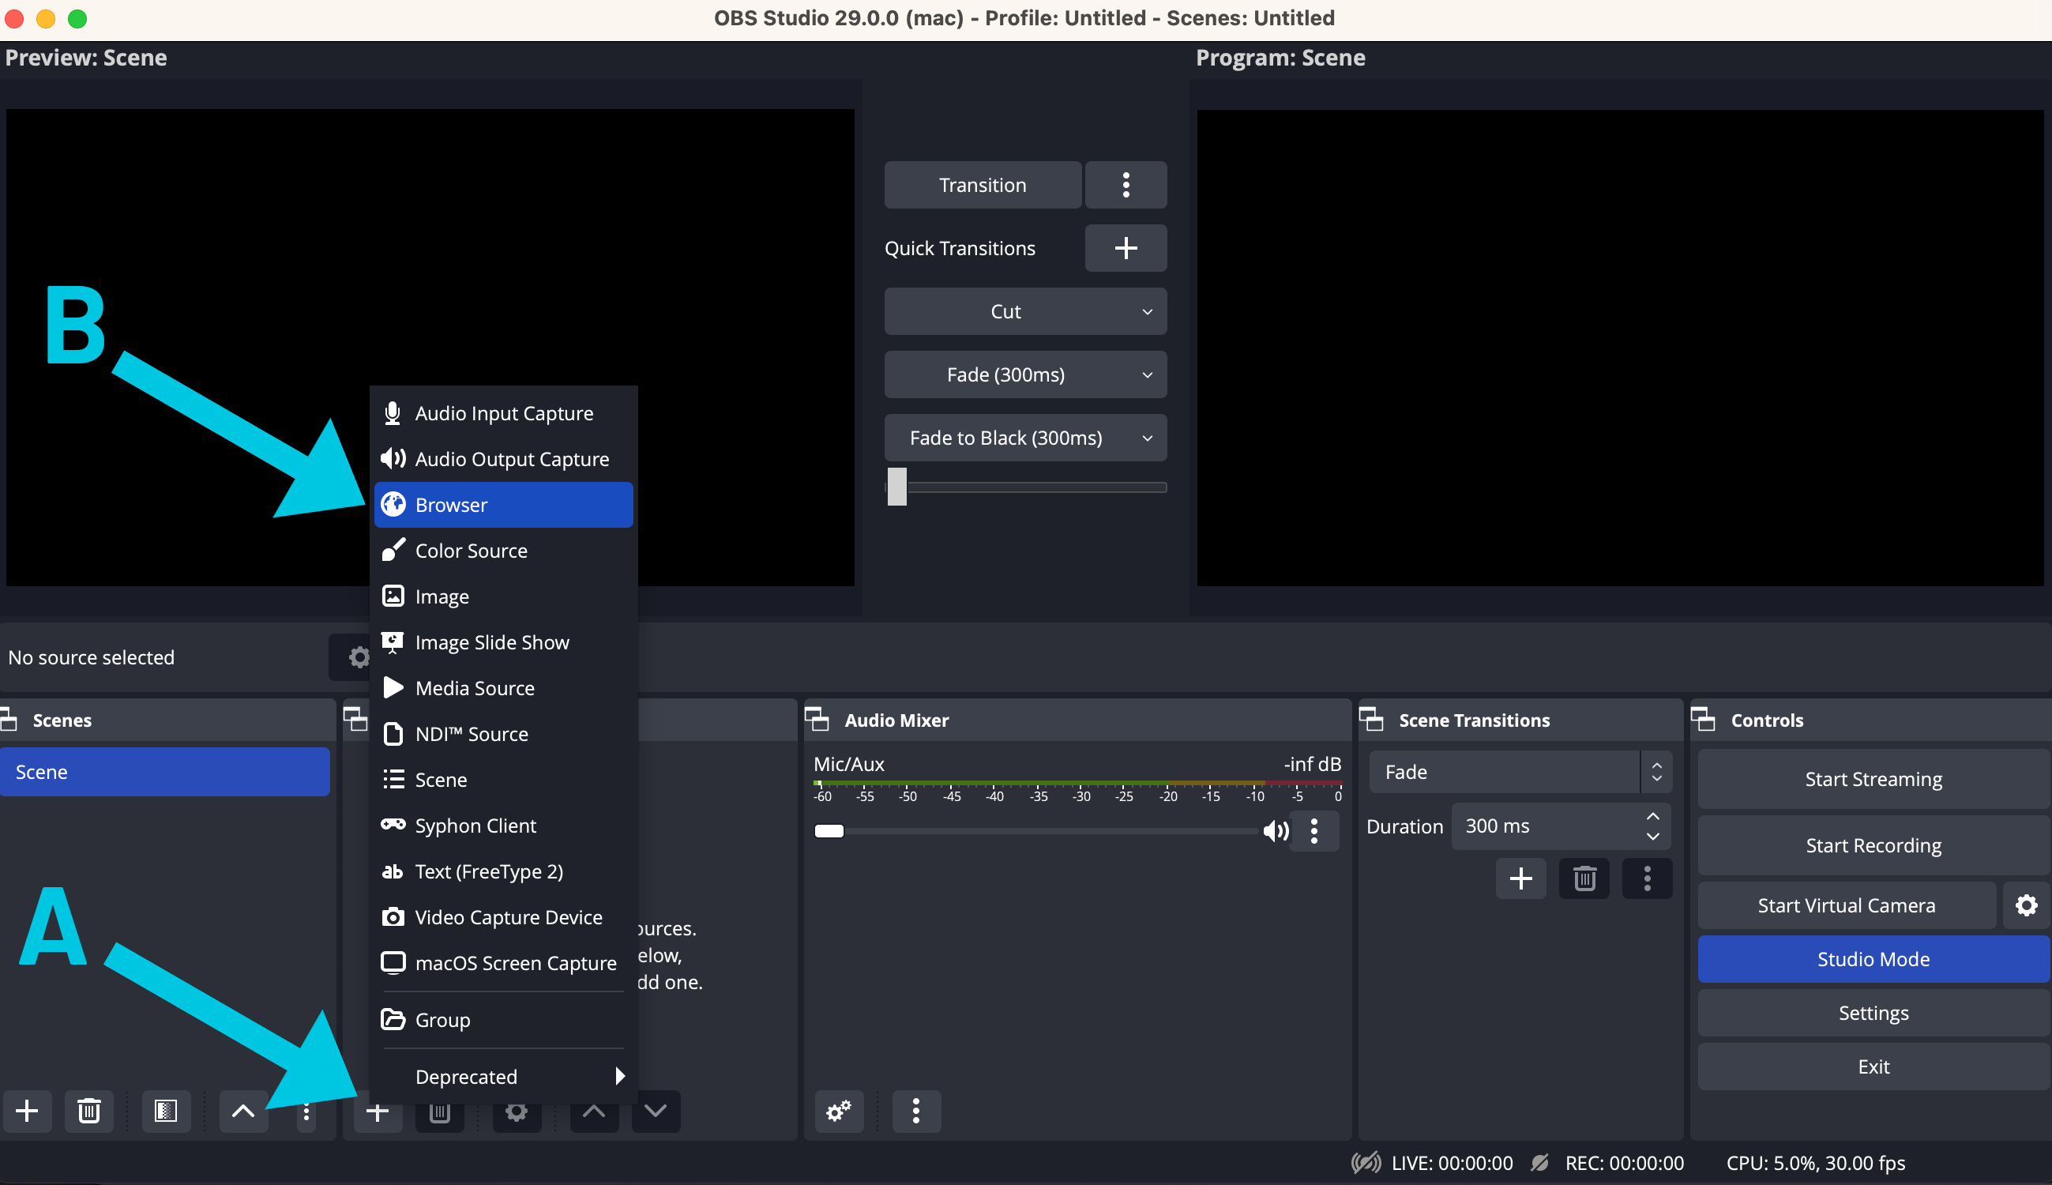
Task: Move source up arrow in Sources toolbar
Action: pyautogui.click(x=594, y=1111)
